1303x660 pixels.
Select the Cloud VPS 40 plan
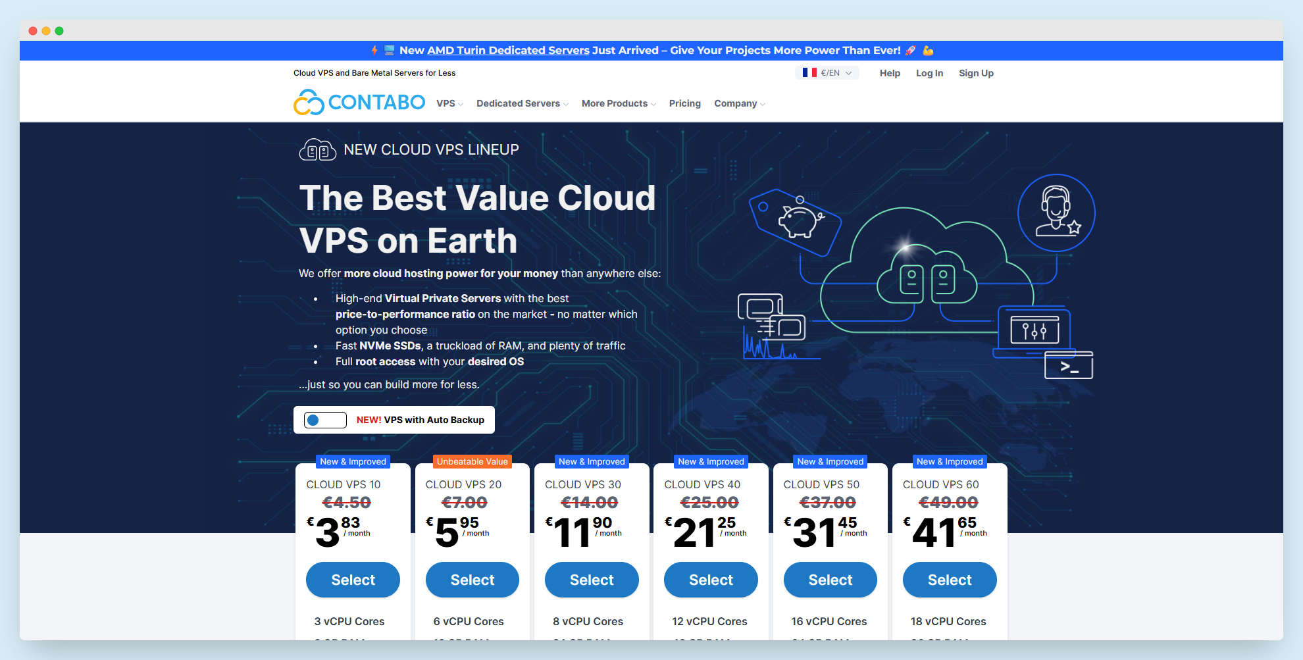tap(711, 580)
